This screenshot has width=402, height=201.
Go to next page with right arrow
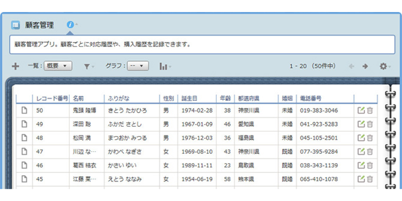click(x=365, y=66)
